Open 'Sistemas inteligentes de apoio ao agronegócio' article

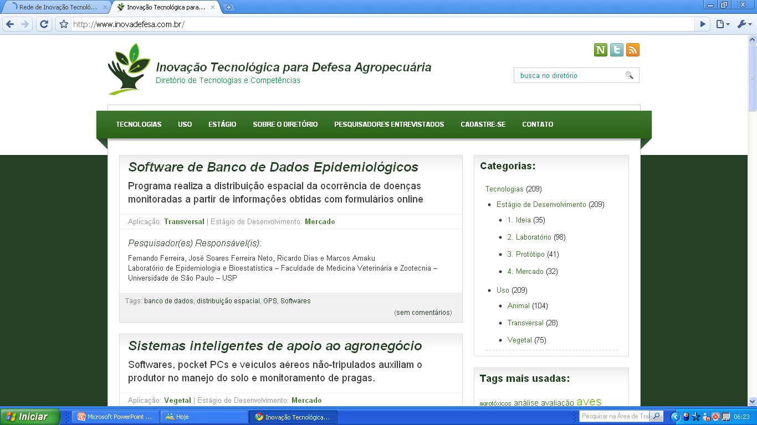(x=275, y=346)
